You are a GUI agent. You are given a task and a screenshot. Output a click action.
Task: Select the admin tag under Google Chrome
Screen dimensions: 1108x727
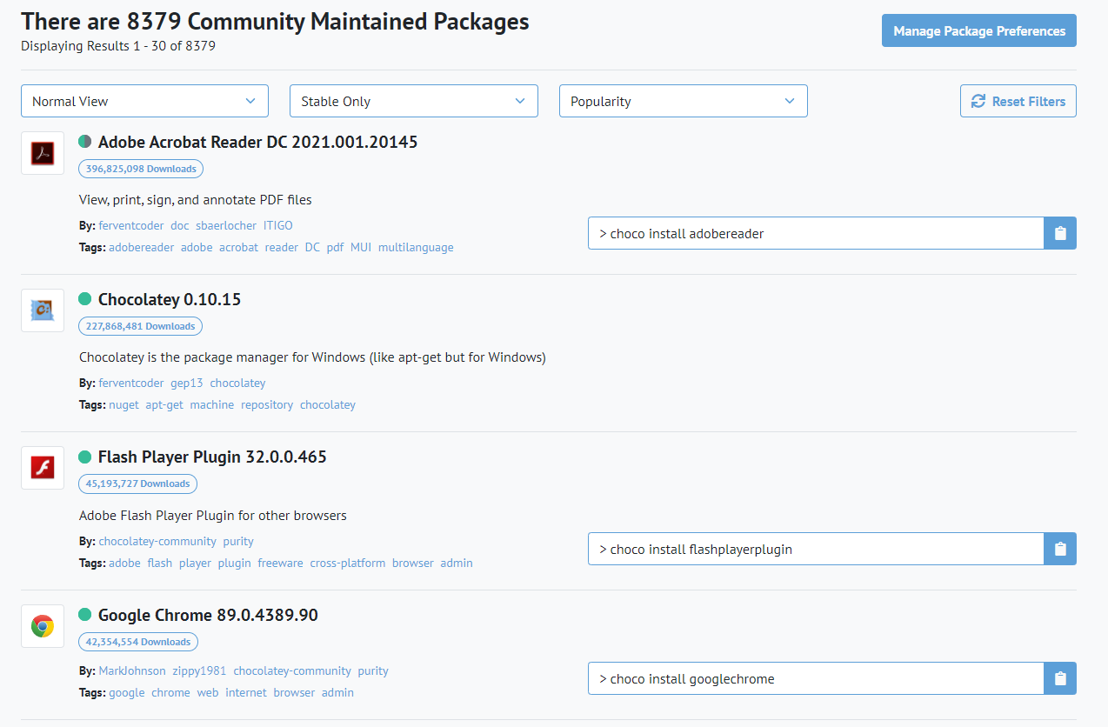tap(337, 692)
